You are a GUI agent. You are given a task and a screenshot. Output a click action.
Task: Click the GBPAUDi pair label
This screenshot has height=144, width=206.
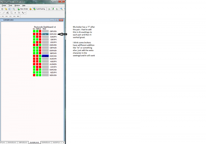(x=53, y=48)
